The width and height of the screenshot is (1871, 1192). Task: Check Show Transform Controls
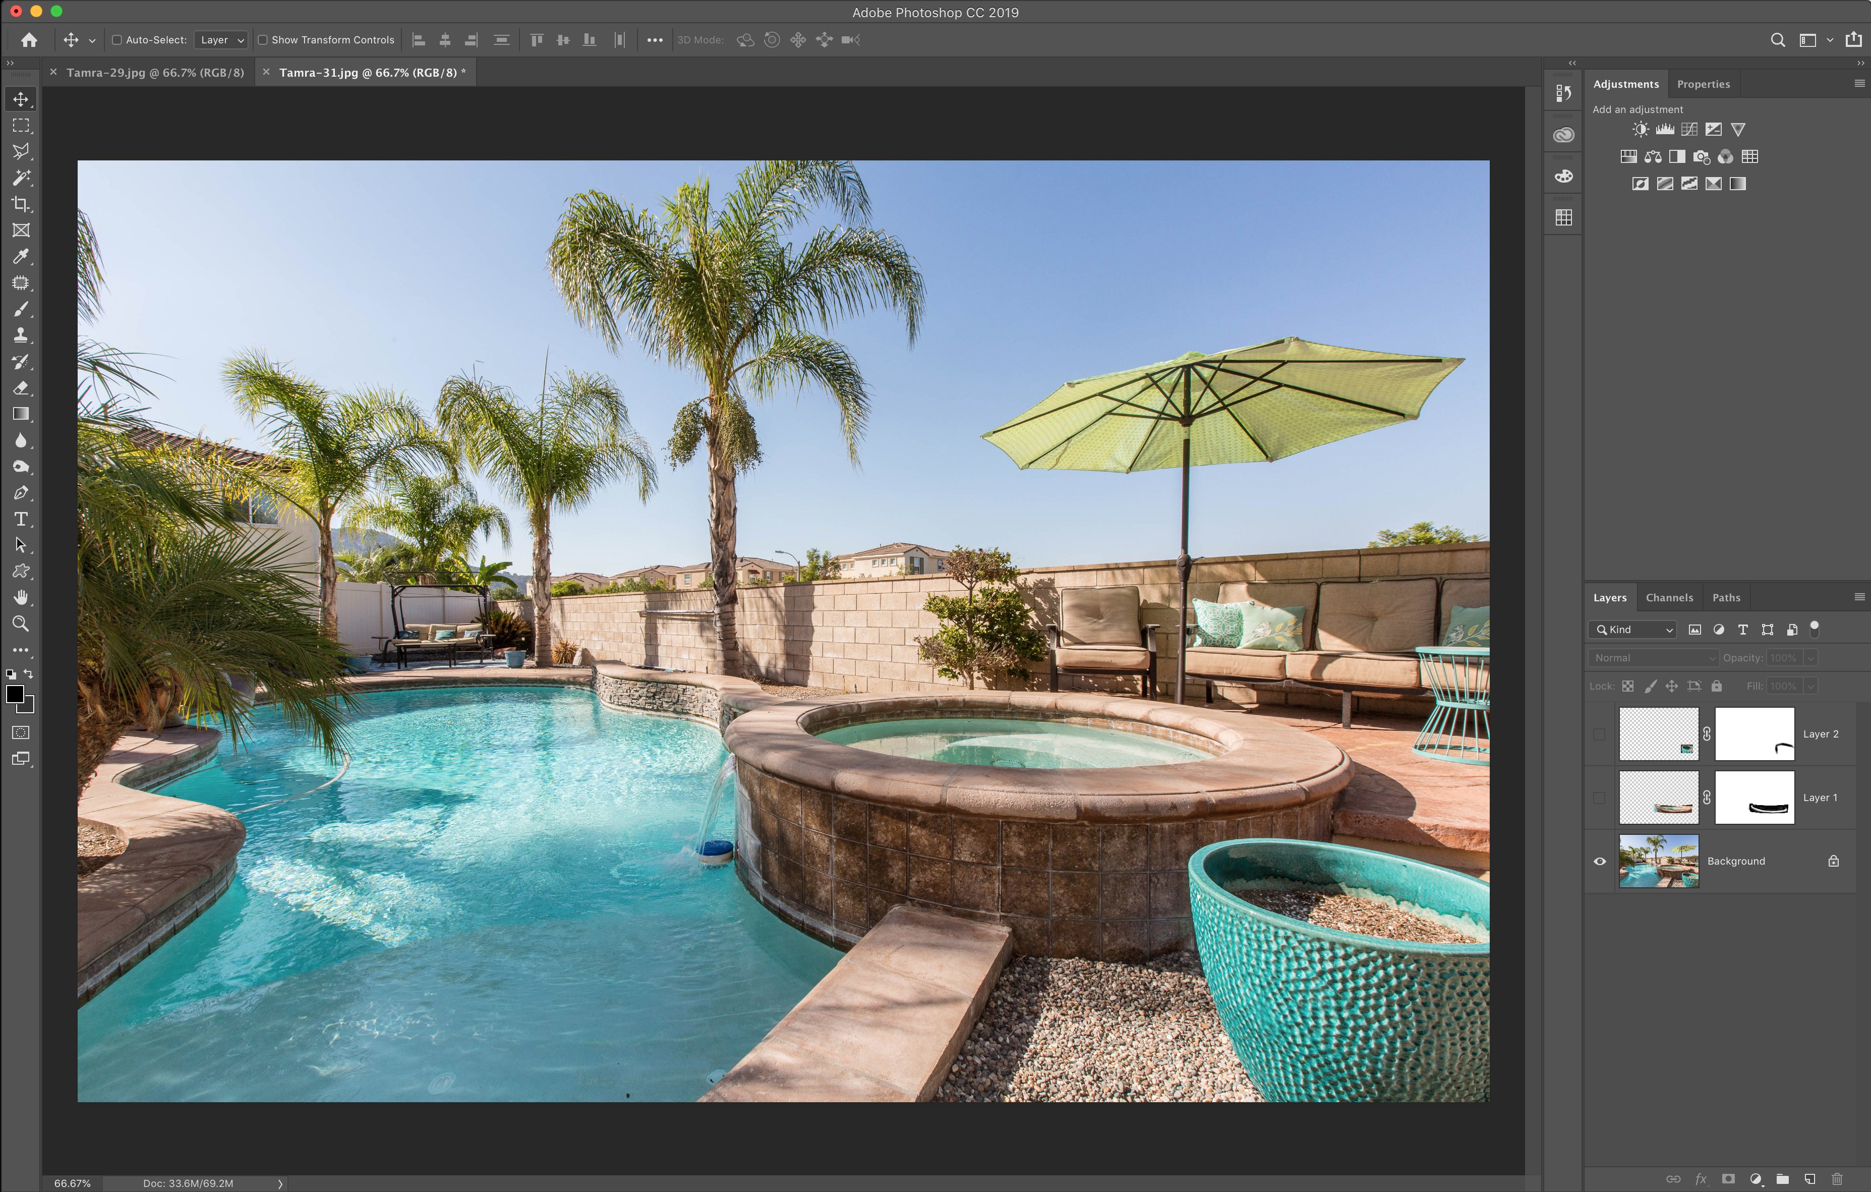click(x=263, y=40)
